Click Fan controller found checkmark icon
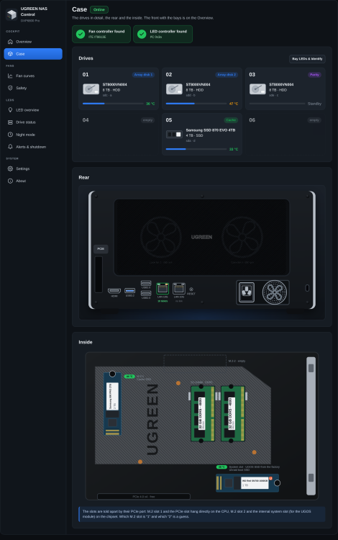This screenshot has width=338, height=540. coord(81,34)
